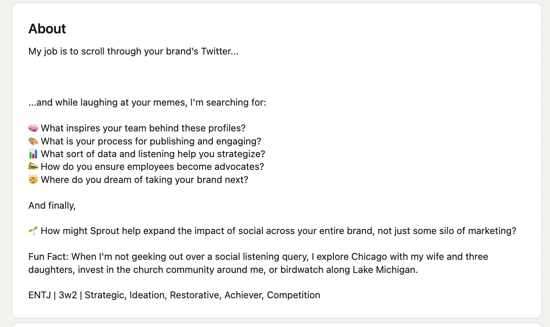This screenshot has width=550, height=327.
Task: Click the "My job is to scroll" line
Action: [x=133, y=52]
